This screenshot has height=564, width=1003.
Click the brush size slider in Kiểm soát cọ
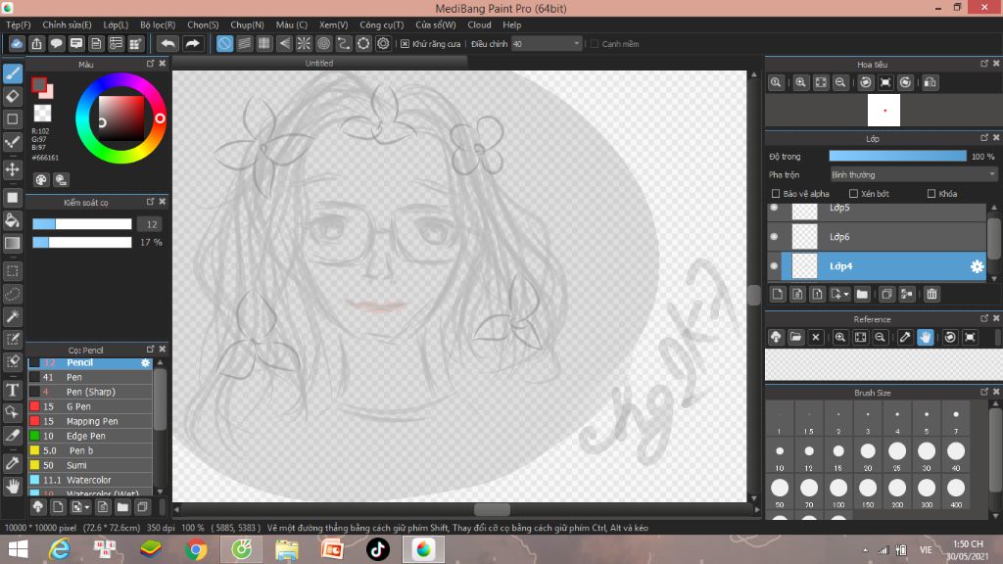coord(82,224)
